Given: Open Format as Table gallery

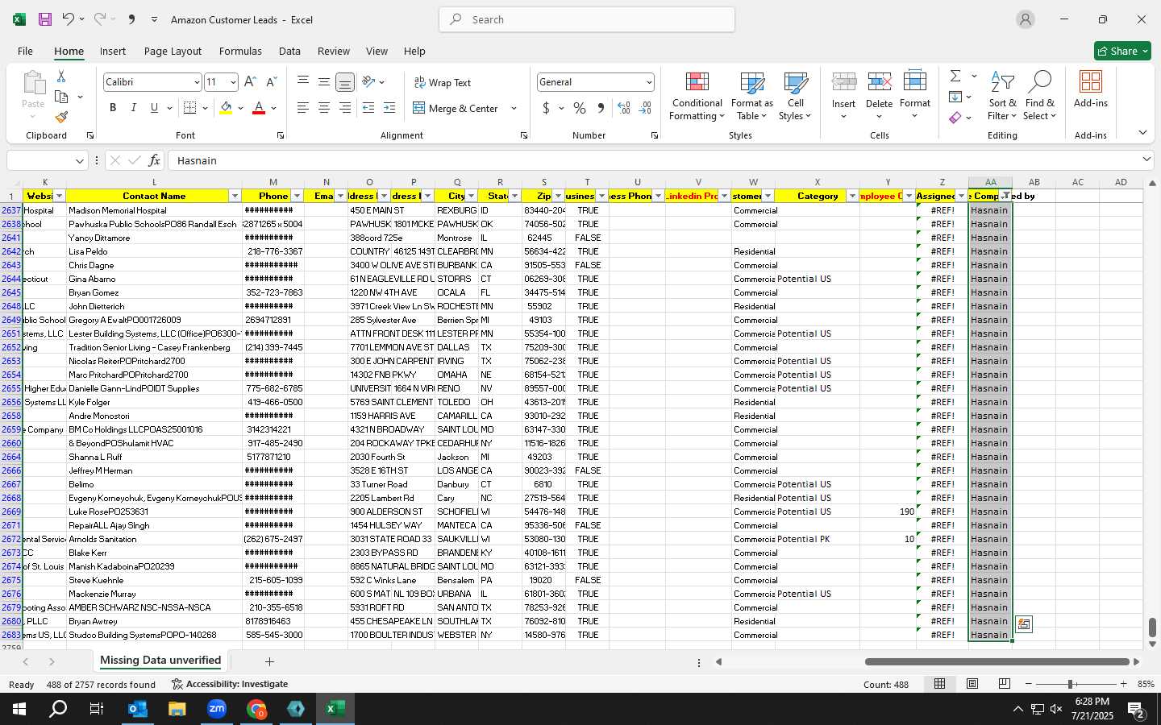Looking at the screenshot, I should click(x=751, y=97).
